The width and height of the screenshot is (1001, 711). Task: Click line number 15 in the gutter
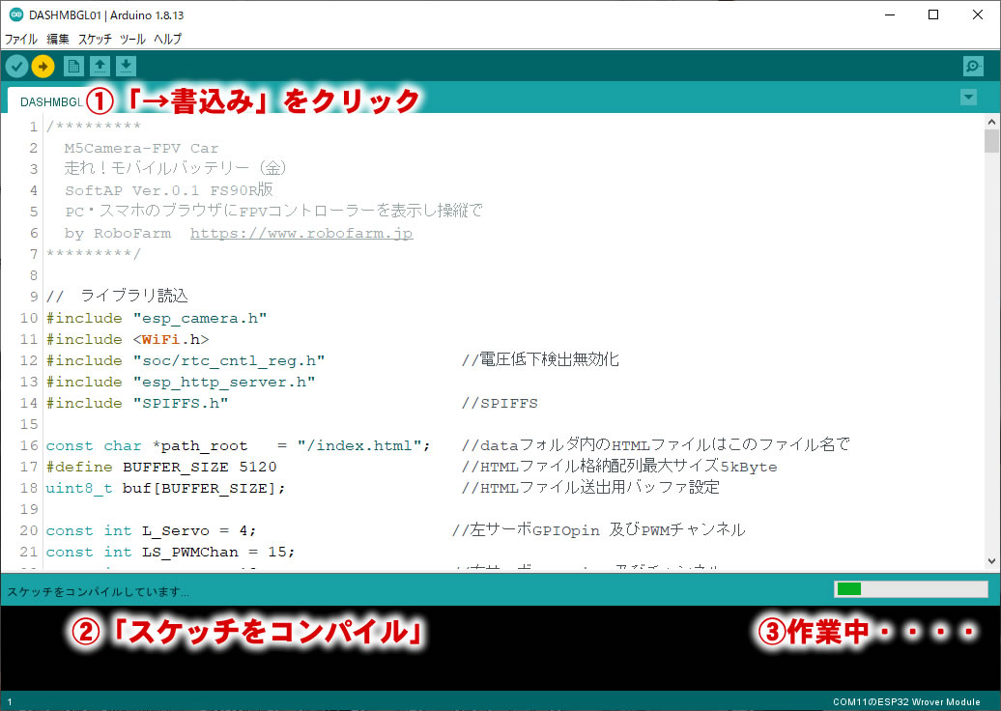[x=29, y=424]
